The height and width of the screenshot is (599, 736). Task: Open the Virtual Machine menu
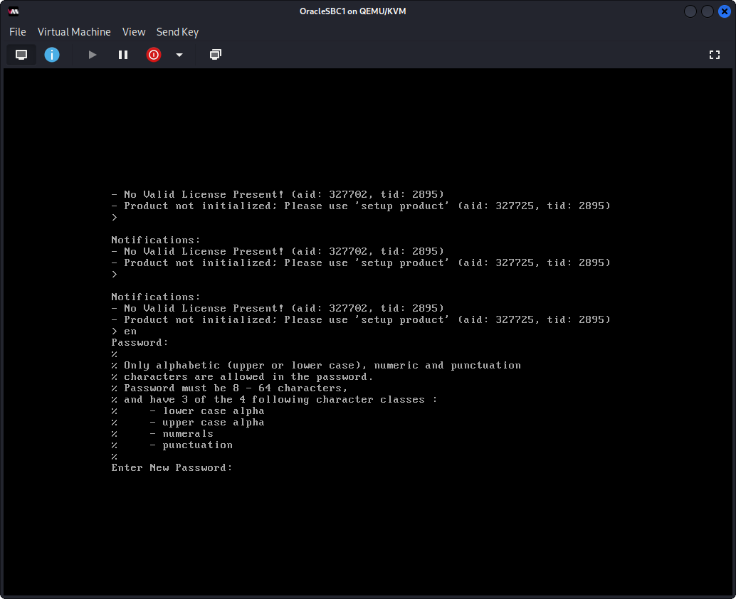(x=74, y=32)
